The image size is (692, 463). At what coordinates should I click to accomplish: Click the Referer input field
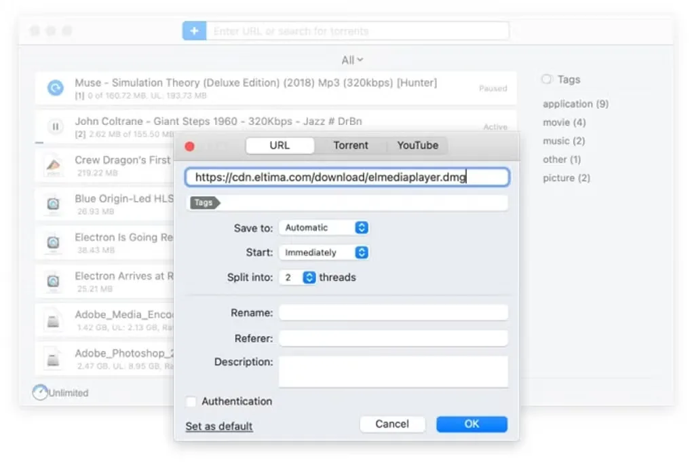click(x=393, y=338)
